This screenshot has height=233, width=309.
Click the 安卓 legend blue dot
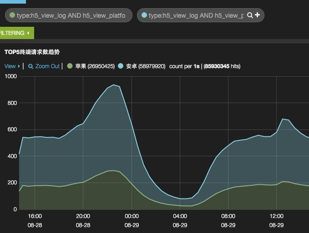[x=121, y=66]
